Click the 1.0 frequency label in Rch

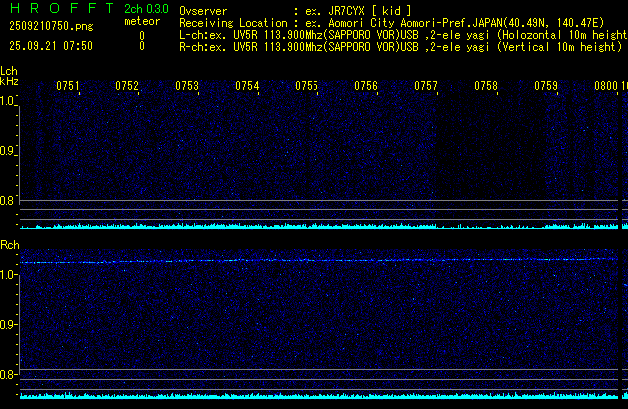tap(9, 274)
